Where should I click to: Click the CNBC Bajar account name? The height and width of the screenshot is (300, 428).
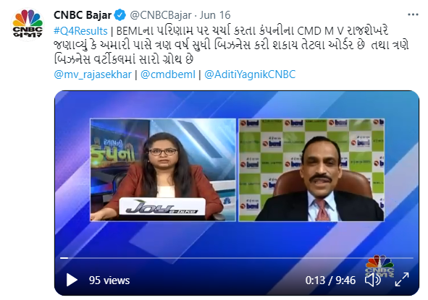(x=83, y=15)
